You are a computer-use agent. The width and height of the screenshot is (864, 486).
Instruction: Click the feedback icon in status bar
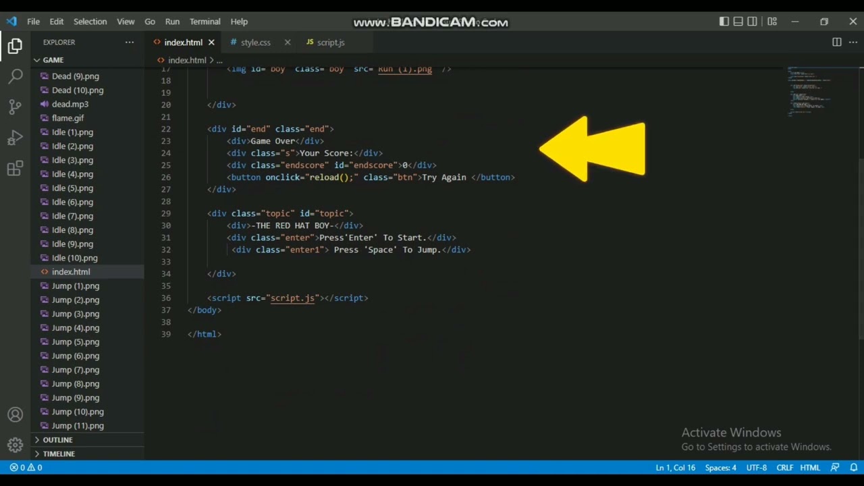[x=835, y=467]
